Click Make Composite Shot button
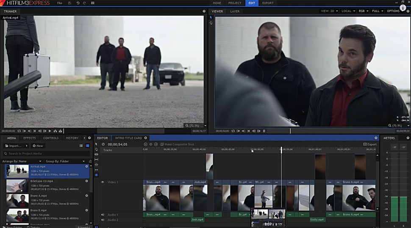Image resolution: width=411 pixels, height=228 pixels. click(177, 144)
